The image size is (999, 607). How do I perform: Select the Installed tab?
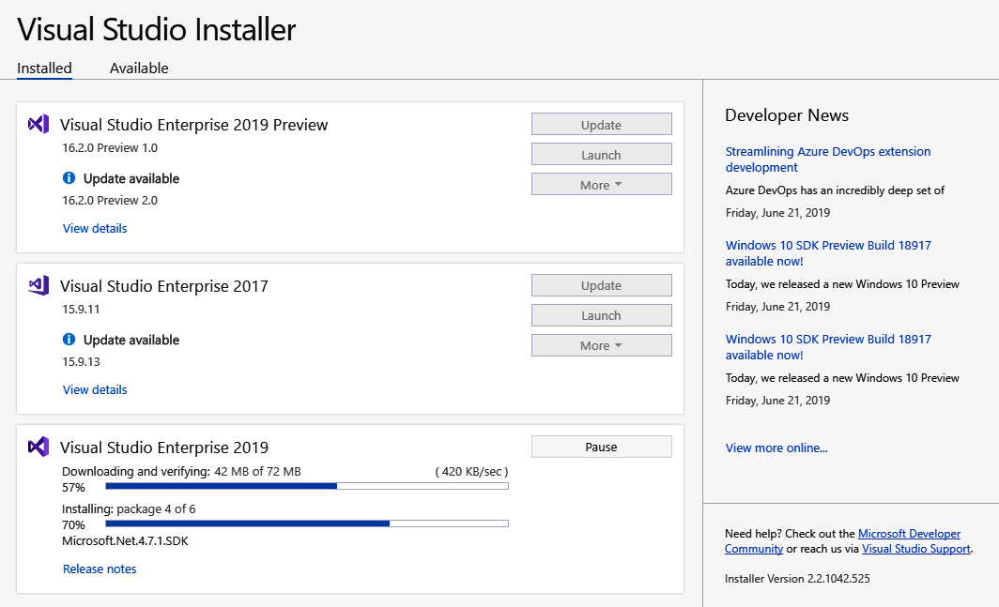click(44, 68)
